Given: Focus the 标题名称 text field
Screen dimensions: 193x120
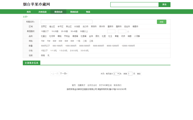Looking at the screenshot, I should [x=67, y=22].
